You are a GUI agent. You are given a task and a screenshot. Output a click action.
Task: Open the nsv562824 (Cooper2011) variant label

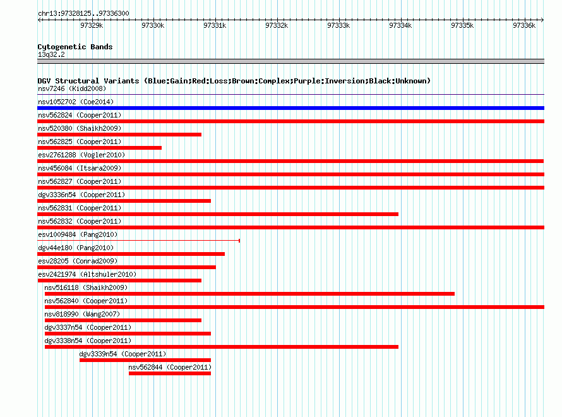pos(80,115)
